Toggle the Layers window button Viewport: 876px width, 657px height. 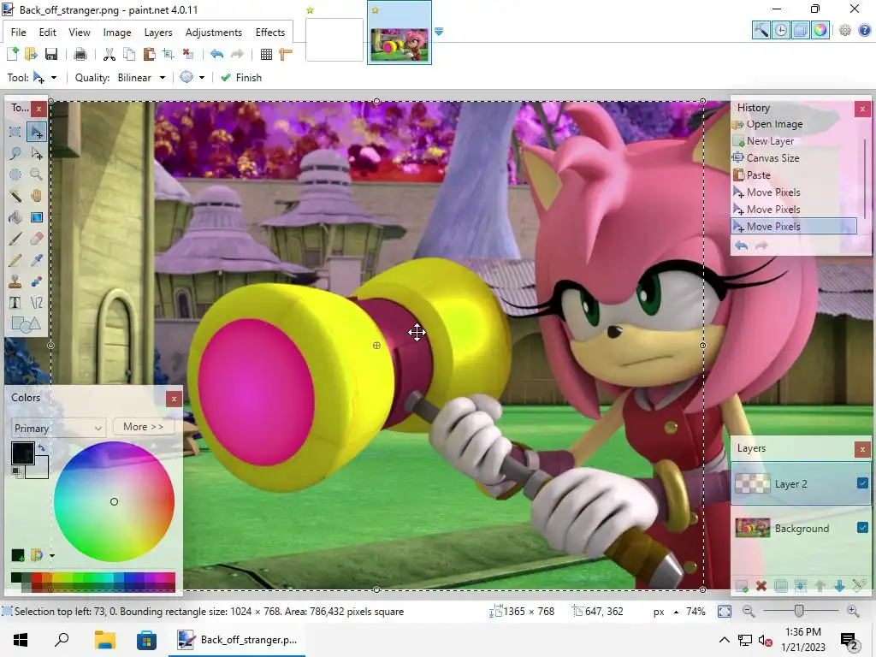801,30
